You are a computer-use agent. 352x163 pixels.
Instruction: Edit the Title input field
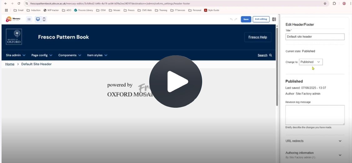pos(315,37)
